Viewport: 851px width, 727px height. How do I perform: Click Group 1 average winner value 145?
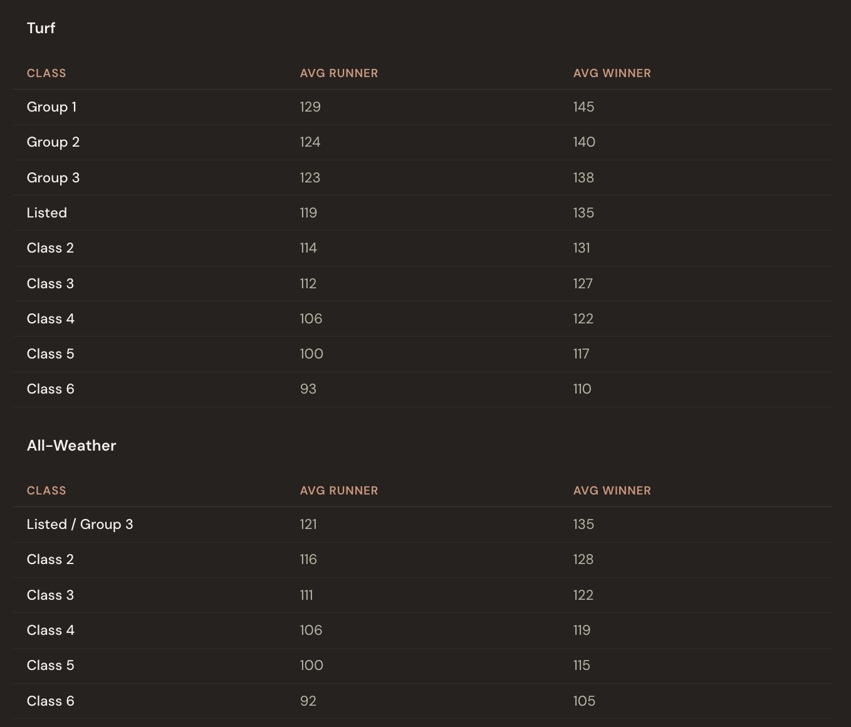[583, 107]
